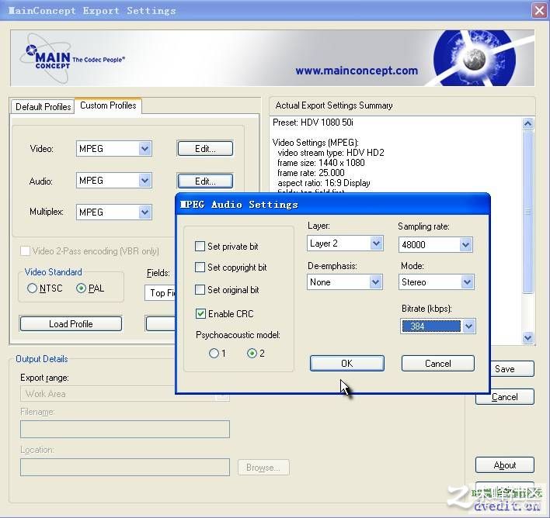This screenshot has width=550, height=518.
Task: Click the Load Profile button
Action: click(x=71, y=323)
